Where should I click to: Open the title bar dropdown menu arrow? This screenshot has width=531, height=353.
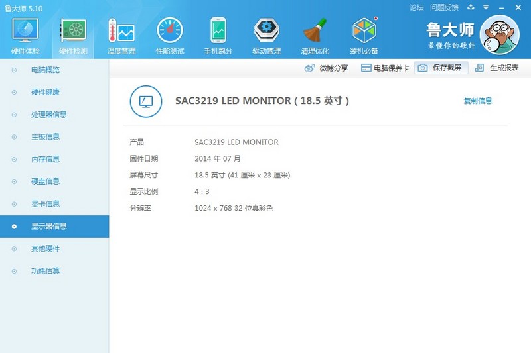click(486, 7)
